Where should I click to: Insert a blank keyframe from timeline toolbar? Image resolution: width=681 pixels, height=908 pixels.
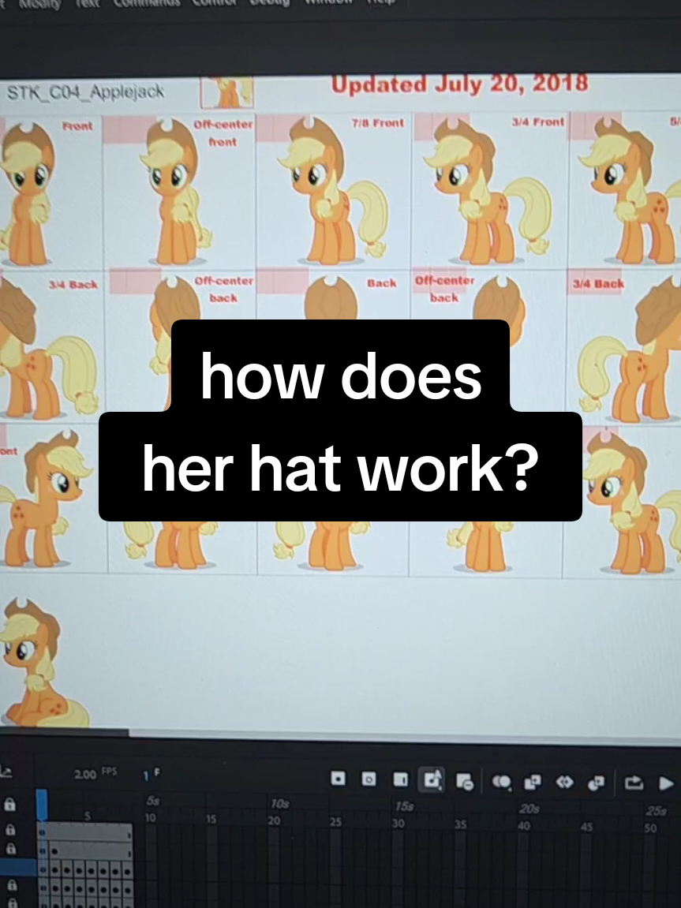coord(369,779)
